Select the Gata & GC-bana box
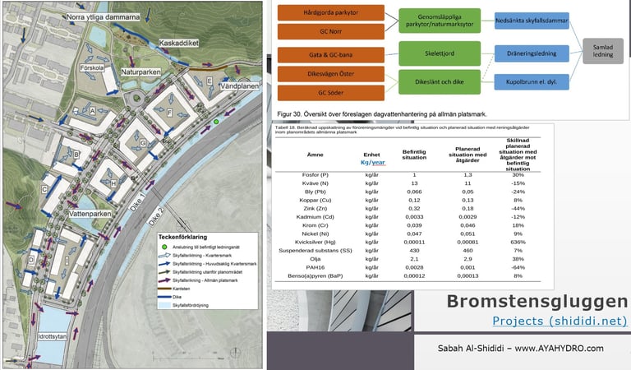This screenshot has width=631, height=370. coord(331,55)
